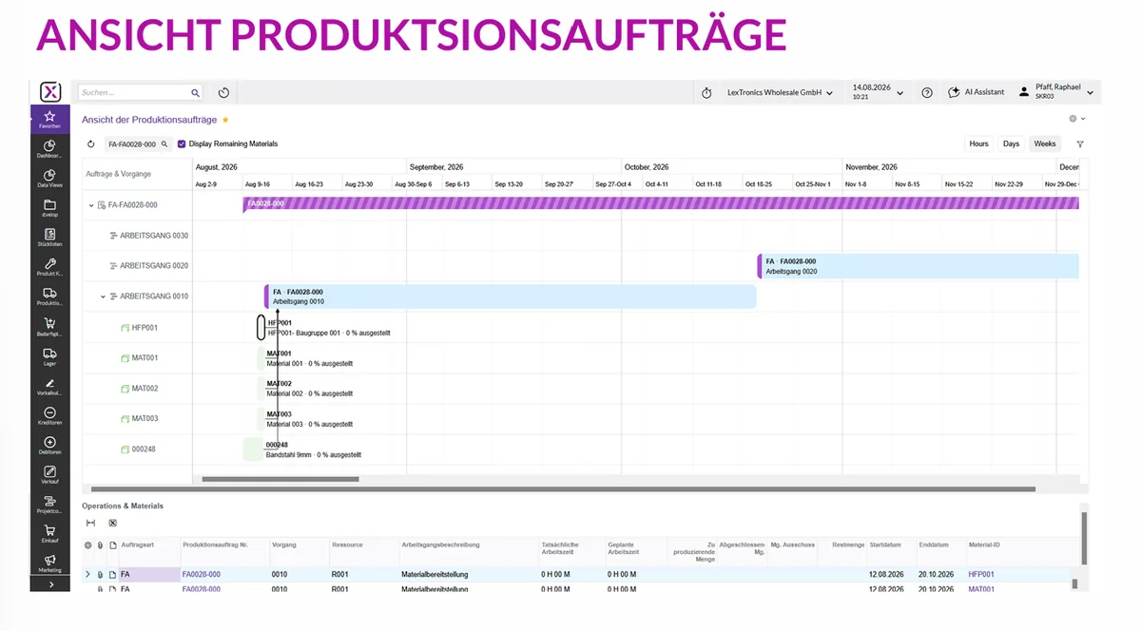Open Debitoren in the sidebar
This screenshot has width=1141, height=631.
[x=49, y=445]
